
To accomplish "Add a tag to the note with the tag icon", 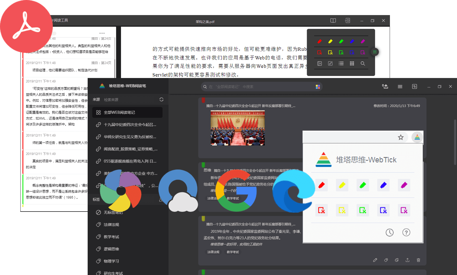I will coord(386,260).
